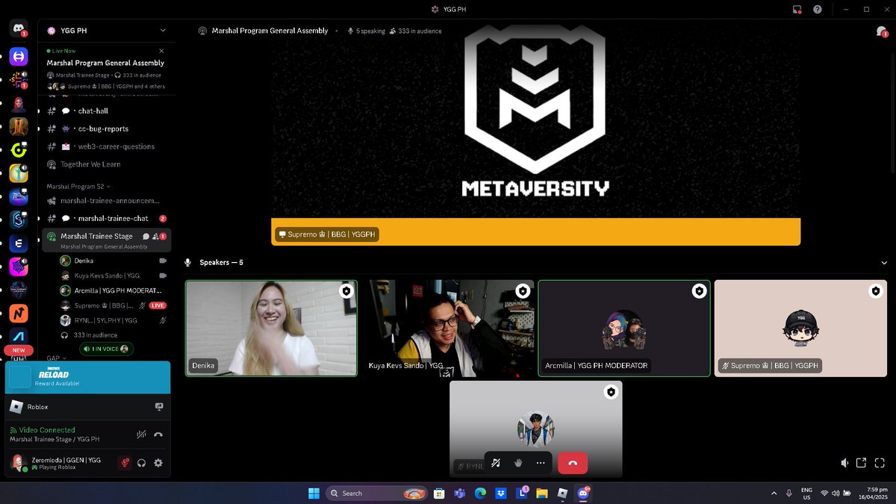Select Marshal Trainee Stage channel

coord(105,240)
